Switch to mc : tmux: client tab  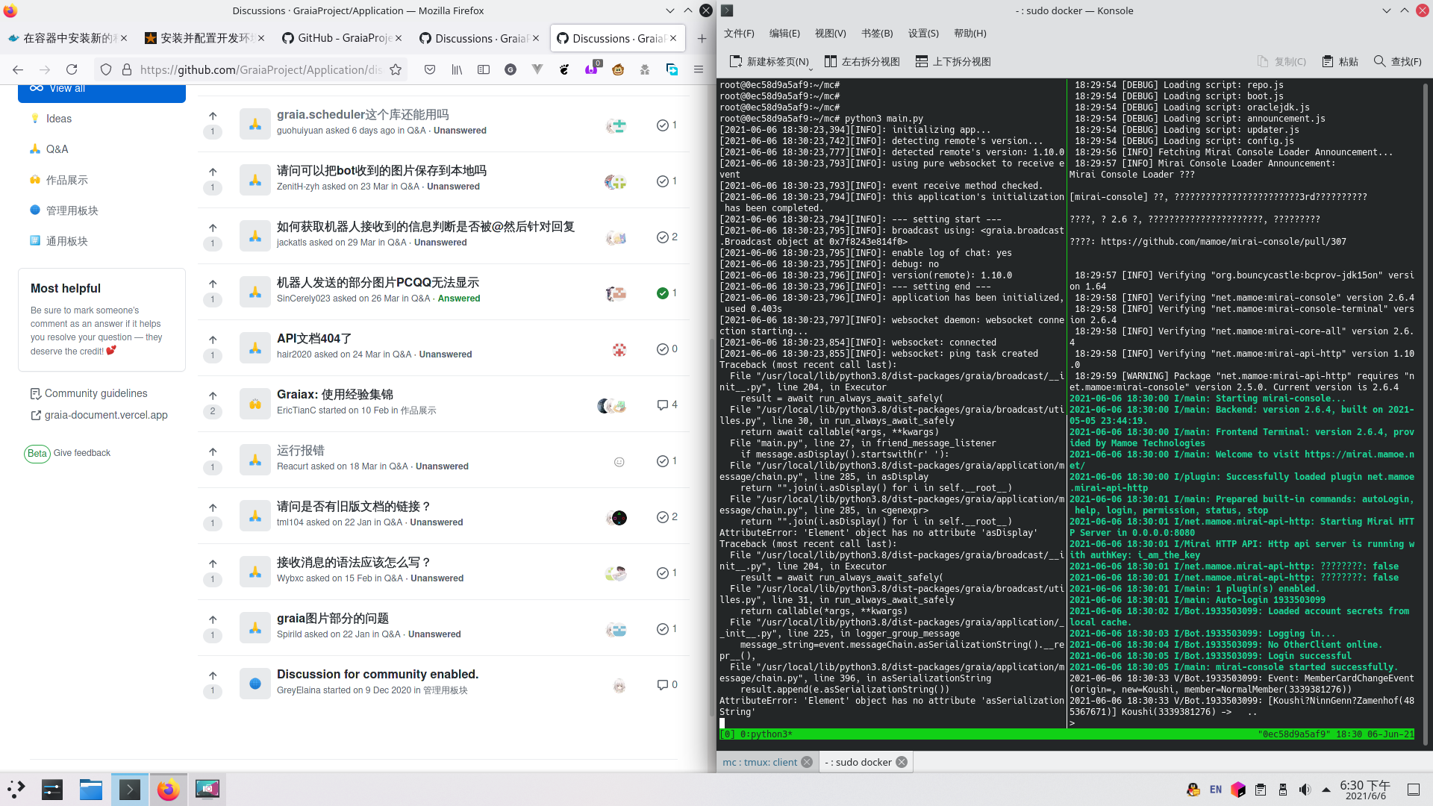(x=760, y=762)
